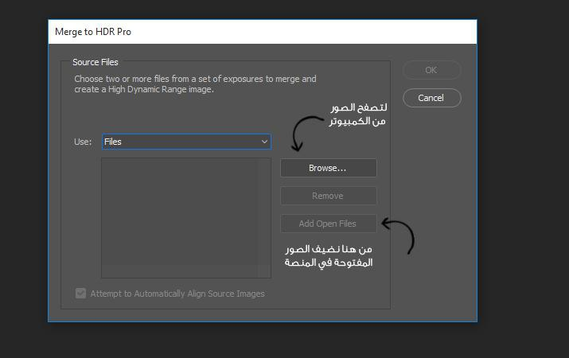Click the Remove button

pyautogui.click(x=329, y=196)
